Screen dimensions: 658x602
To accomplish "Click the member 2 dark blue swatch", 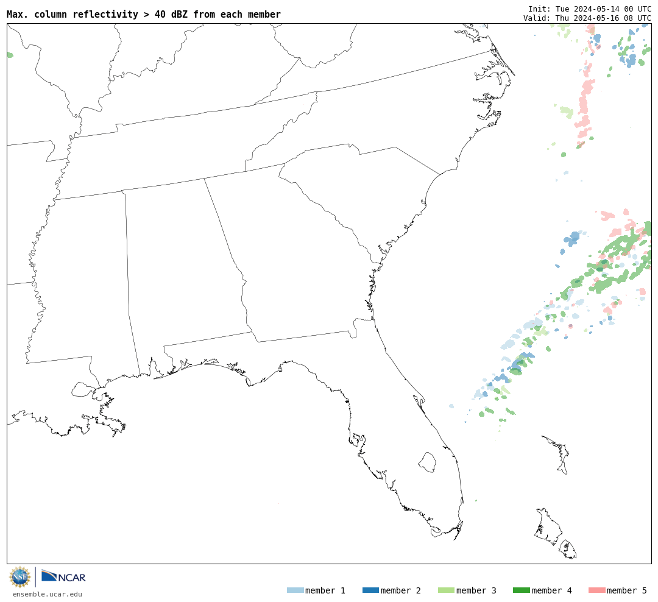I will pos(370,590).
